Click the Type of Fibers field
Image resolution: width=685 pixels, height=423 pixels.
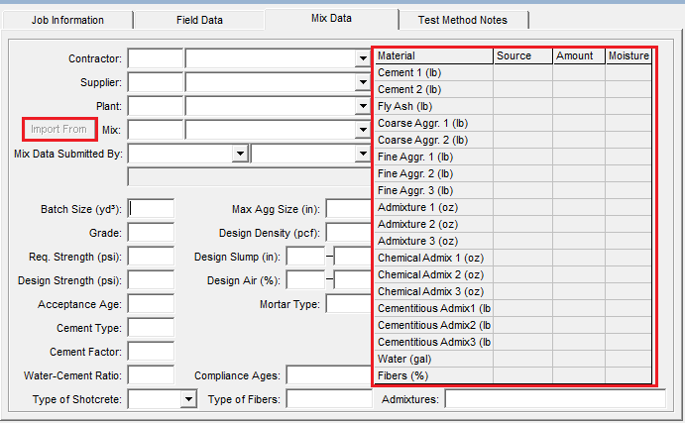tap(328, 399)
